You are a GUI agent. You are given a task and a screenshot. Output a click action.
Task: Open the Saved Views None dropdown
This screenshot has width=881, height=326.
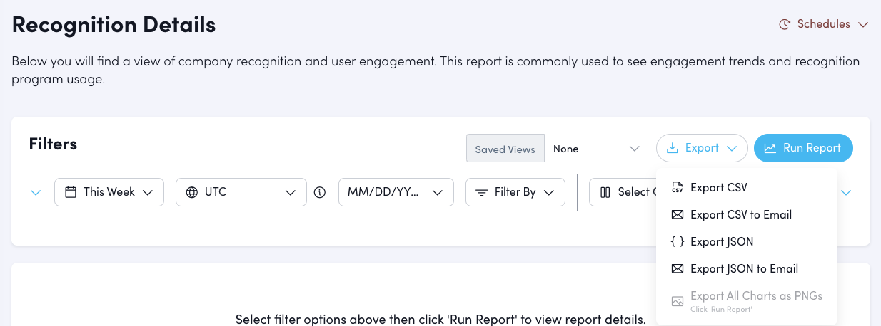click(595, 149)
